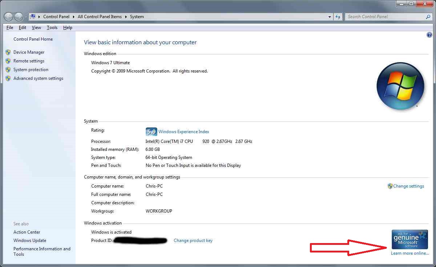436x267 pixels.
Task: Close the System window
Action: click(x=424, y=4)
